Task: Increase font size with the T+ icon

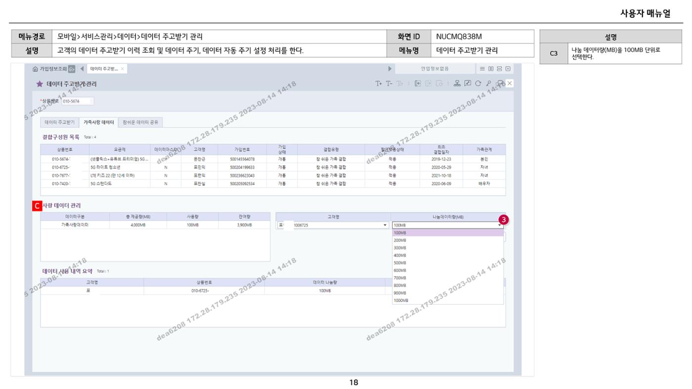Action: click(379, 83)
